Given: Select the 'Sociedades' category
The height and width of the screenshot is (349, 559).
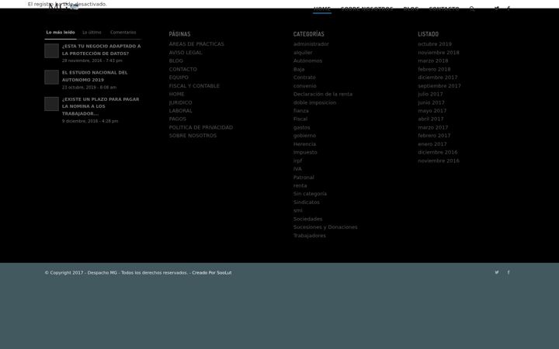Looking at the screenshot, I should [x=307, y=219].
